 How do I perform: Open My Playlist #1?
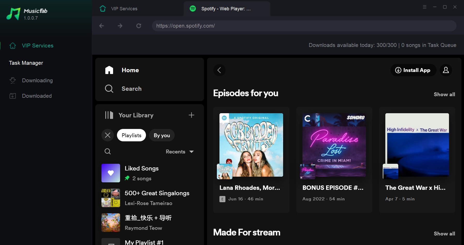[144, 242]
